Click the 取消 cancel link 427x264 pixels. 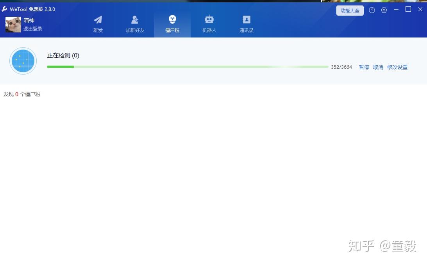pyautogui.click(x=378, y=67)
